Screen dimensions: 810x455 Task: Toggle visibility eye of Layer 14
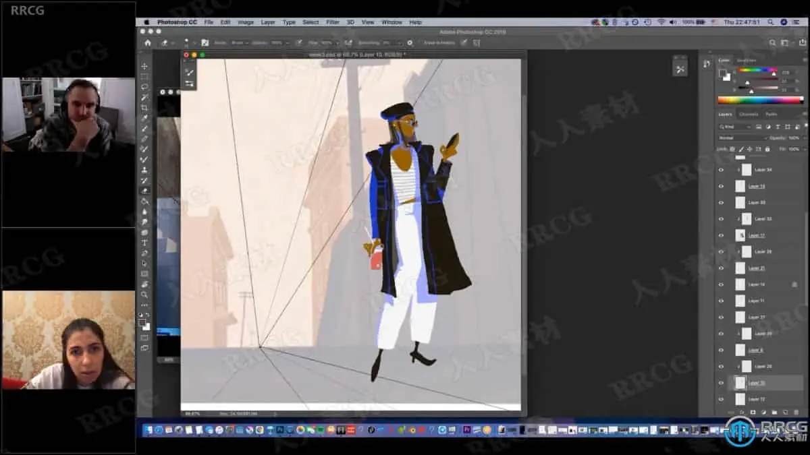[x=721, y=284]
